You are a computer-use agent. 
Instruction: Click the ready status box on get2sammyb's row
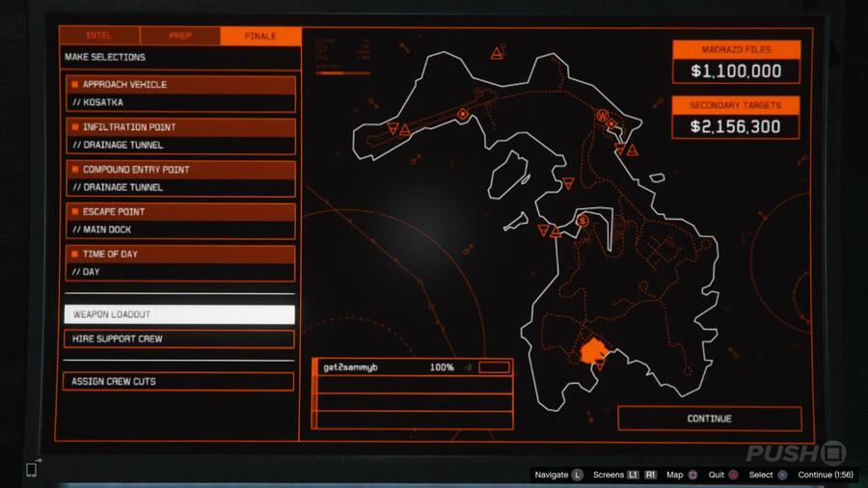tap(494, 367)
